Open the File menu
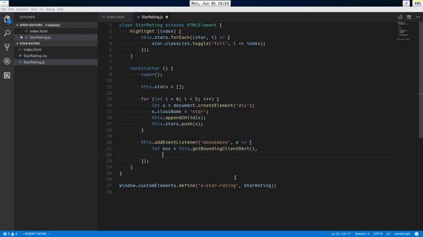The height and width of the screenshot is (237, 423). (3, 9)
